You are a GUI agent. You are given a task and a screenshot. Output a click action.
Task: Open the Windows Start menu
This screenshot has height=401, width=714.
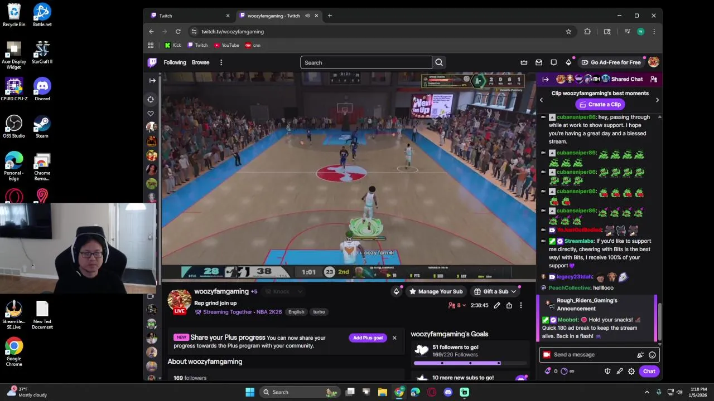point(250,392)
